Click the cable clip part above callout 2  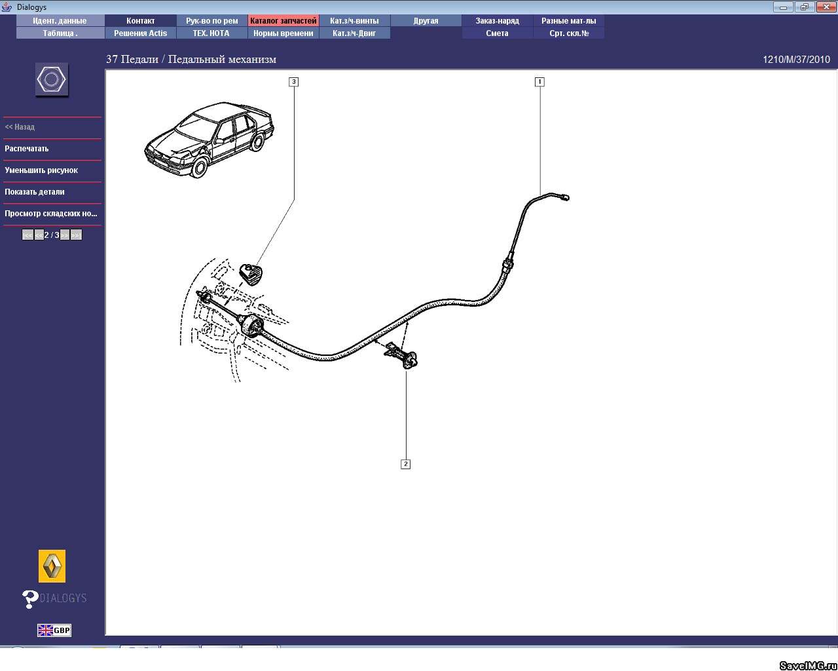401,355
